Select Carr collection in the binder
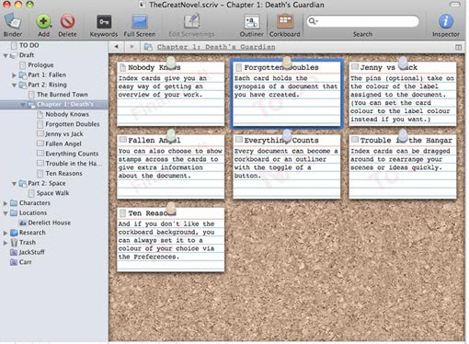 (x=25, y=262)
